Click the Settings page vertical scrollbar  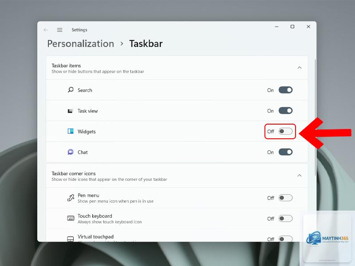coord(315,117)
